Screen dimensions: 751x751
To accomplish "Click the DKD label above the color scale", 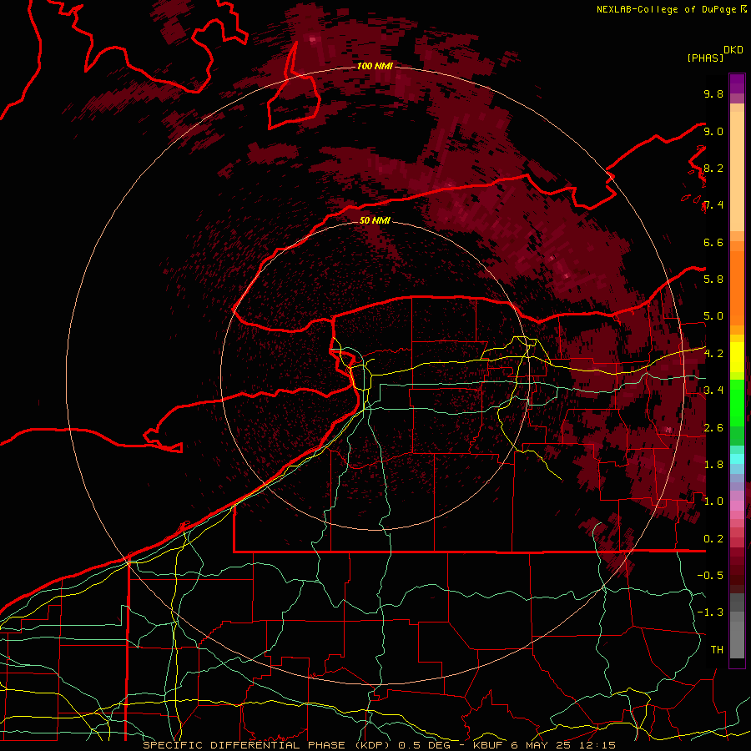I will point(733,50).
